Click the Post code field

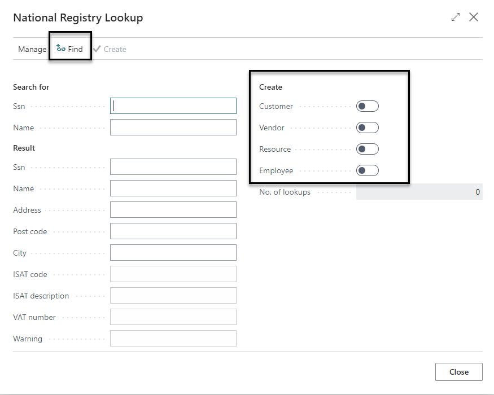pyautogui.click(x=173, y=231)
